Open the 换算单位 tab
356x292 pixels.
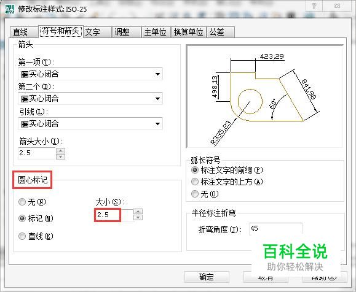tap(188, 32)
